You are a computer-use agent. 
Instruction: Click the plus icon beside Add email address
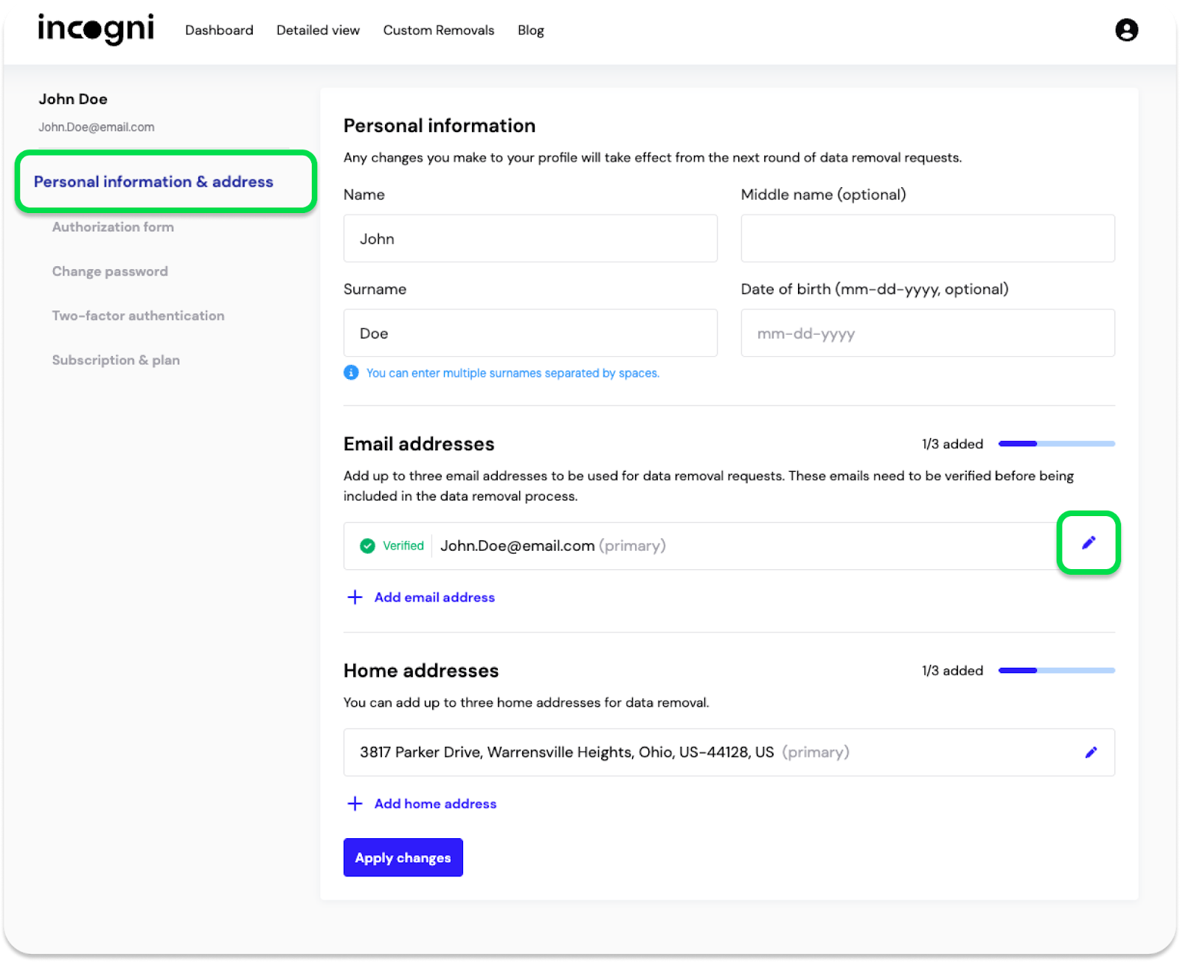click(x=355, y=597)
